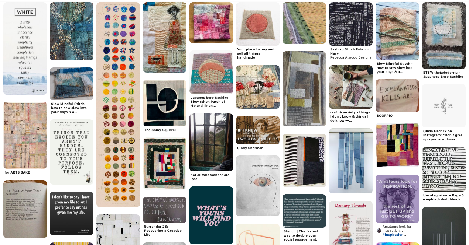Select the hanging blue indigo fabric strips pin
This screenshot has width=469, height=245.
click(351, 161)
